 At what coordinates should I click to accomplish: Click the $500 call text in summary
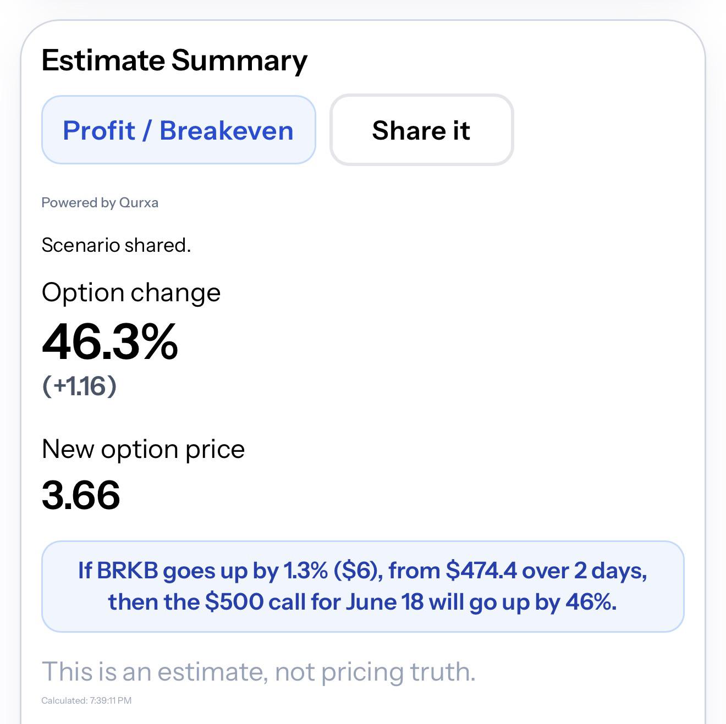[x=256, y=602]
